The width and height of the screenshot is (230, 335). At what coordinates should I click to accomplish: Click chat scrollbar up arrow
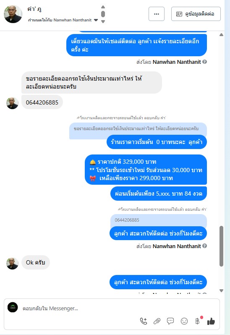222,34
